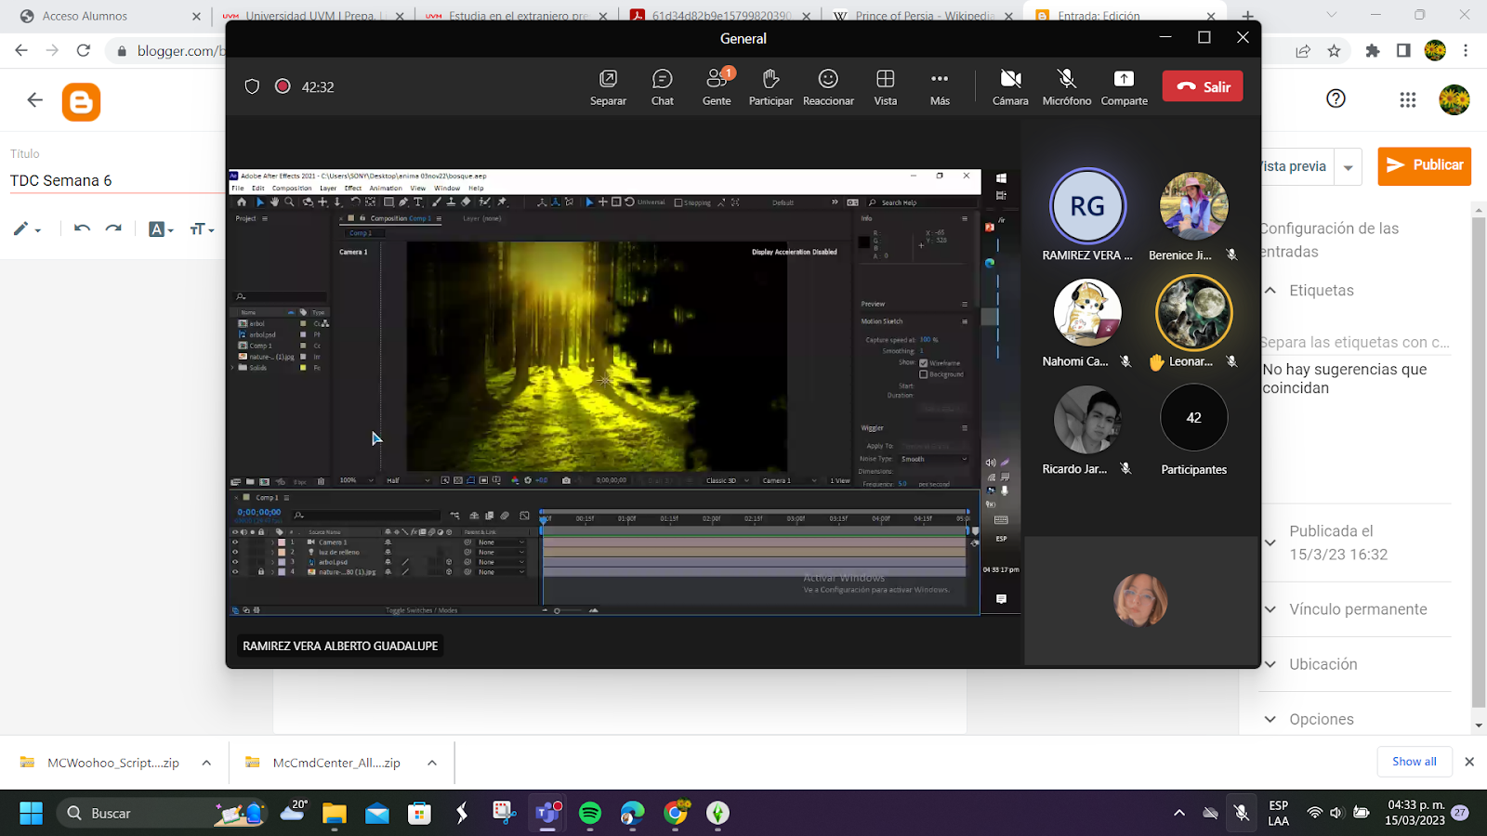Open the Google apps grid
Viewport: 1487px width, 836px height.
point(1407,99)
